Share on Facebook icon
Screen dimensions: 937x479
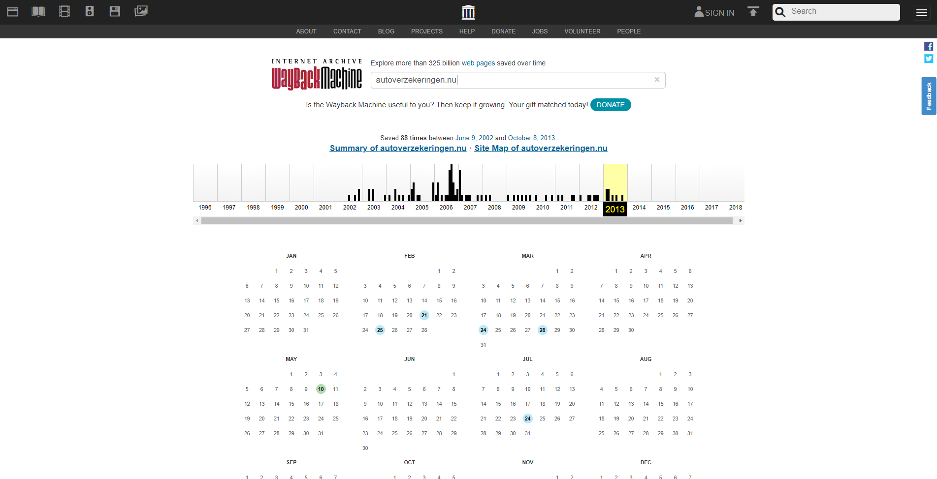(x=929, y=46)
